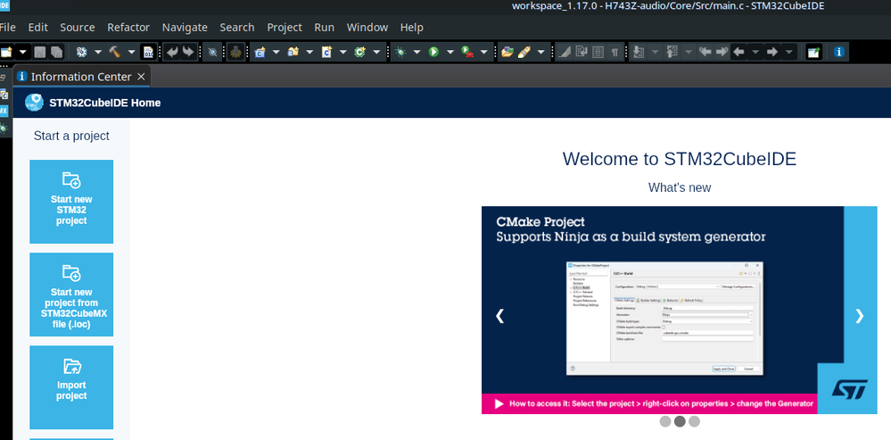Screen dimensions: 891x440
Task: Click Start new project from STM32CubeMX file
Action: pos(71,295)
